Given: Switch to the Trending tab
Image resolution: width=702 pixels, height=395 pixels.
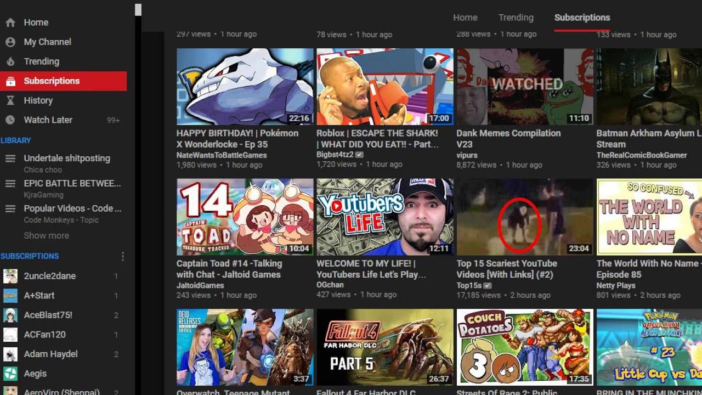Looking at the screenshot, I should (x=516, y=18).
